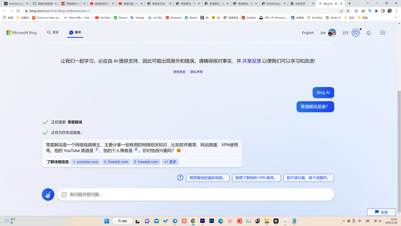This screenshot has width=401, height=226.
Task: Click the suggestions question mark icon
Action: [180, 178]
